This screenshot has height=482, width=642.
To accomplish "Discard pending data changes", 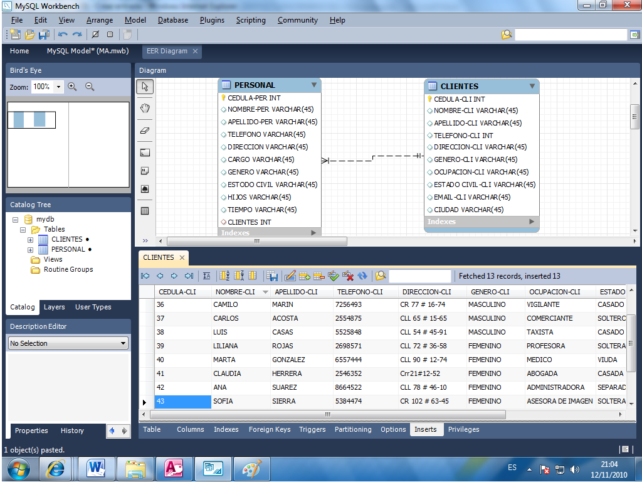I will (x=348, y=276).
